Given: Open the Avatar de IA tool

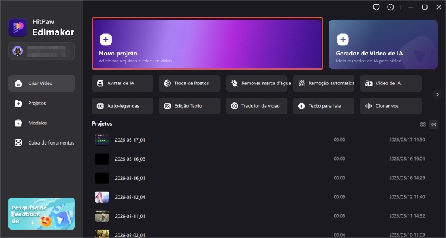Looking at the screenshot, I should coord(123,83).
